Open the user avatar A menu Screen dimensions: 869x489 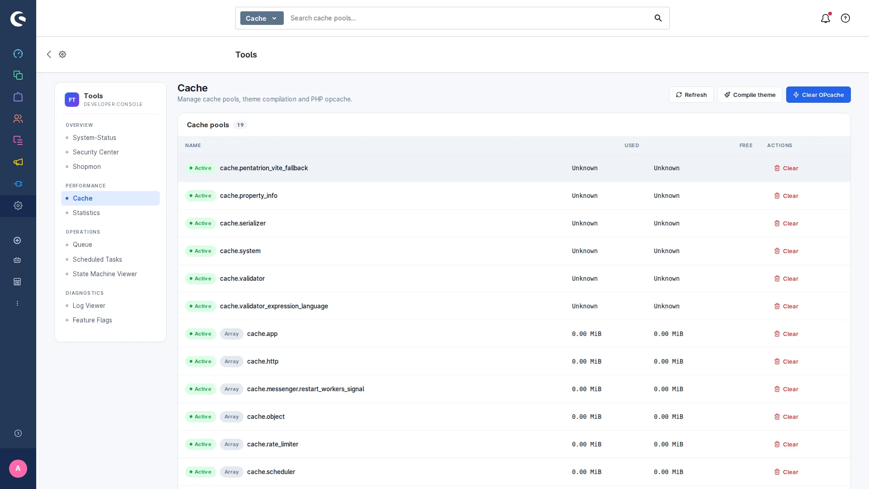18,469
